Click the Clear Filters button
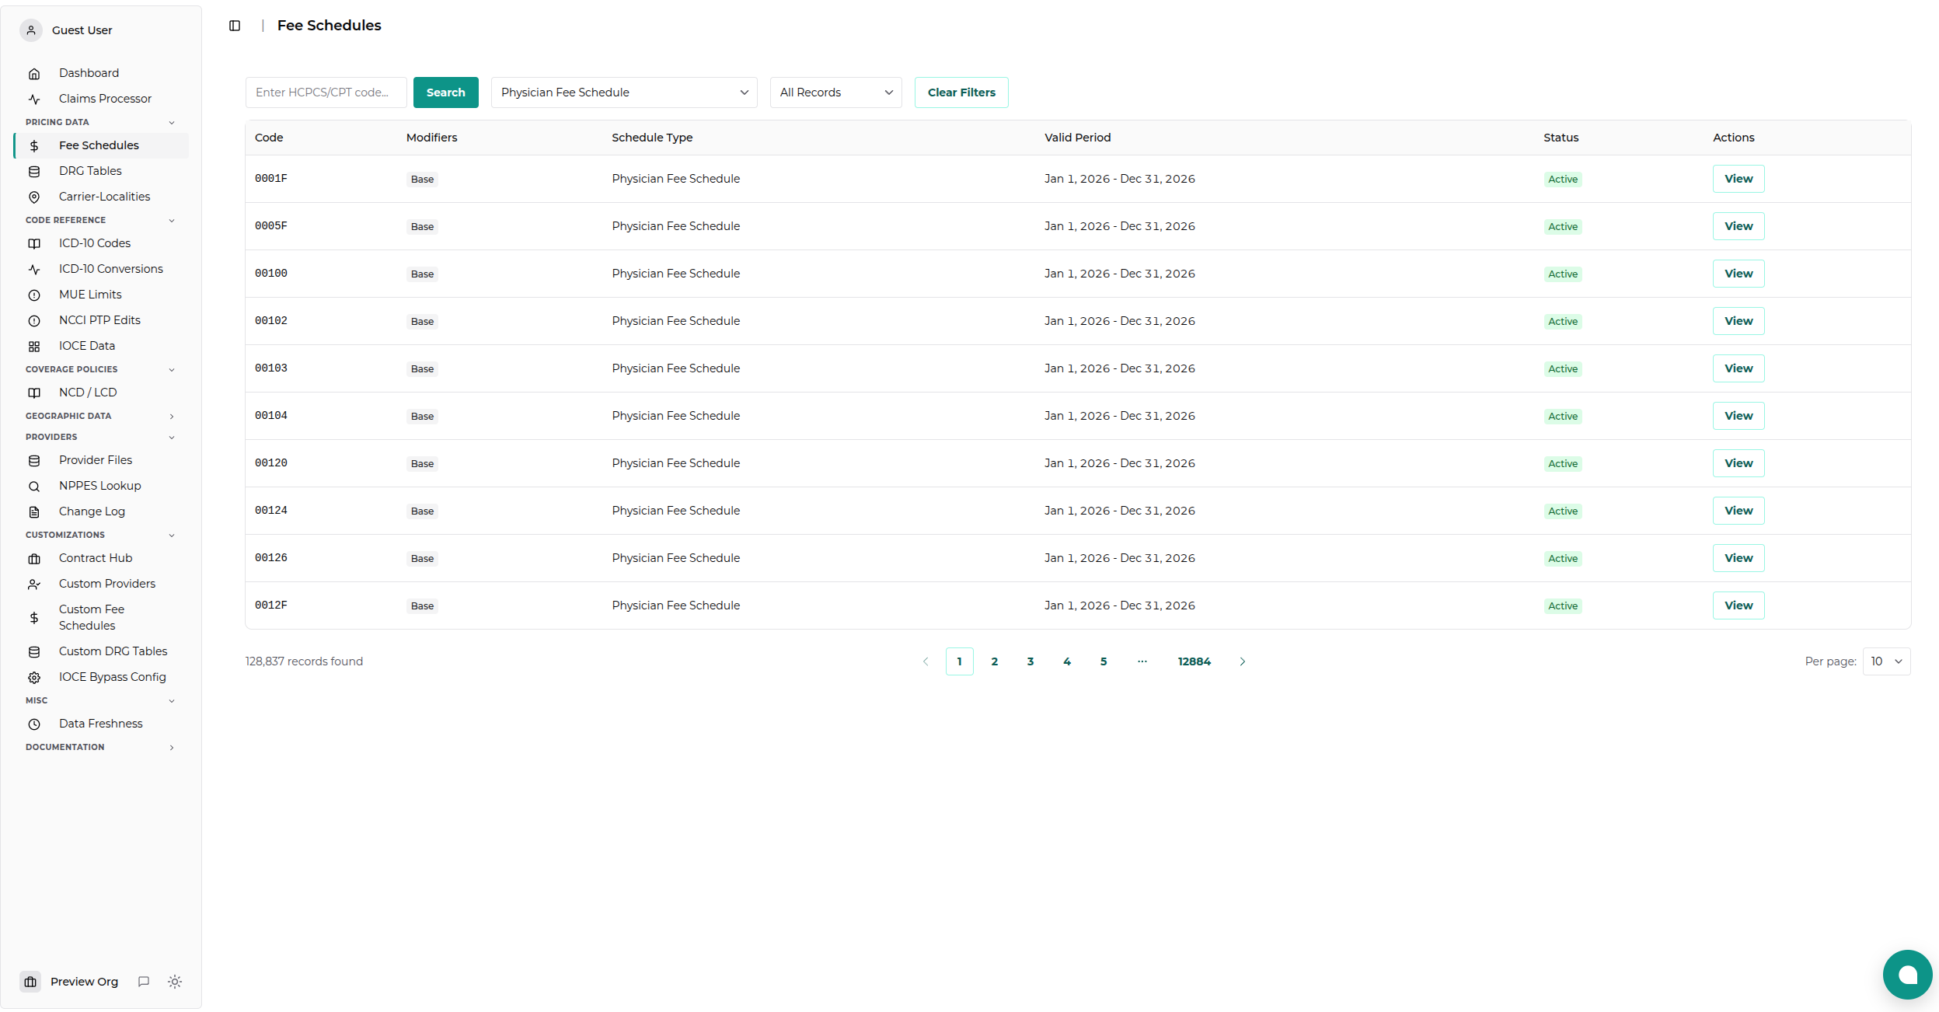Viewport: 1939px width, 1012px height. pyautogui.click(x=961, y=92)
